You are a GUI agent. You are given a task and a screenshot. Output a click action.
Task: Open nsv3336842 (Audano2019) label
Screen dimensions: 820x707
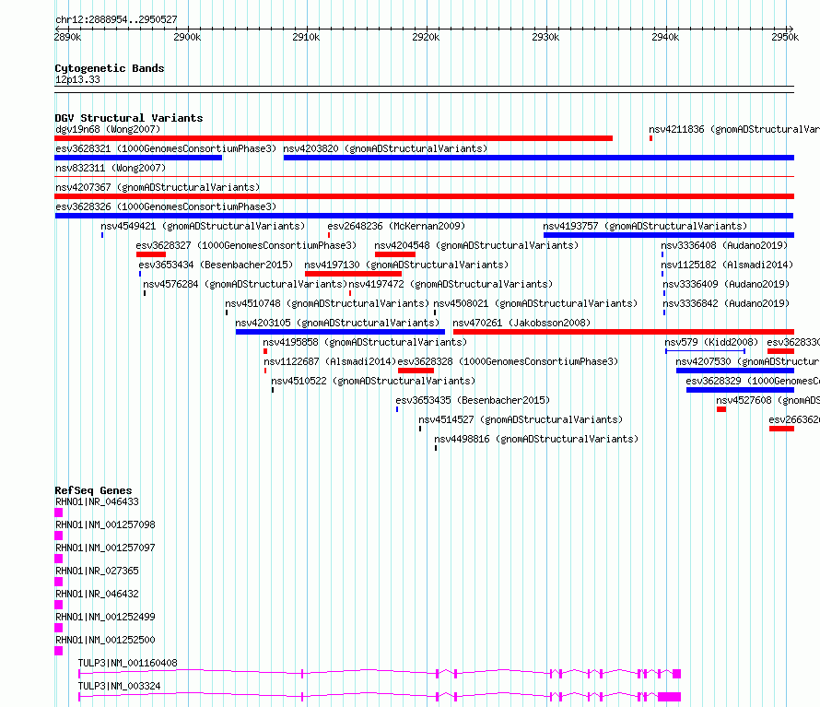click(726, 303)
